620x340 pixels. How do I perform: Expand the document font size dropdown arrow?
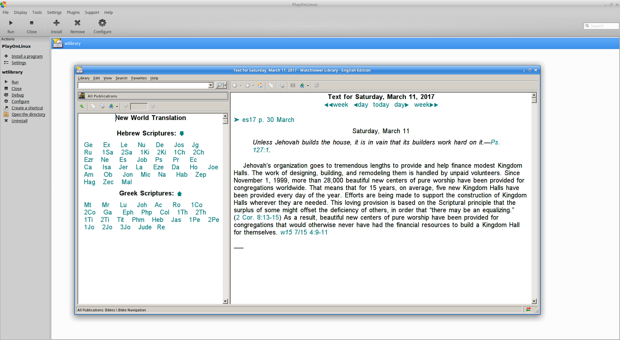308,86
